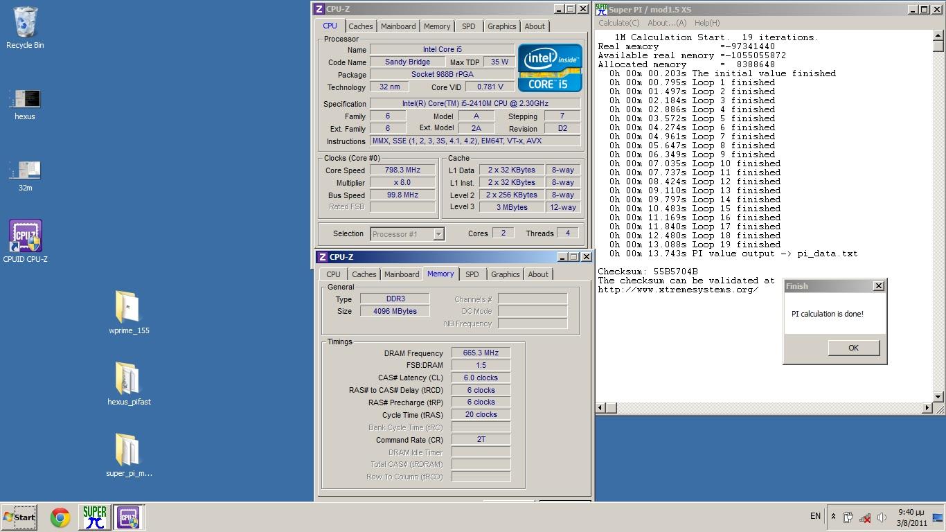
Task: Select Memory tab in top CPU-Z window
Action: tap(437, 26)
